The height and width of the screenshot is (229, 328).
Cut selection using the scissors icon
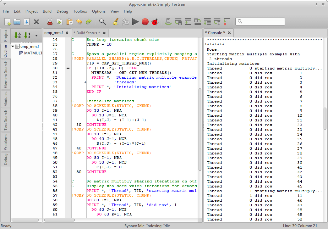tap(50, 22)
